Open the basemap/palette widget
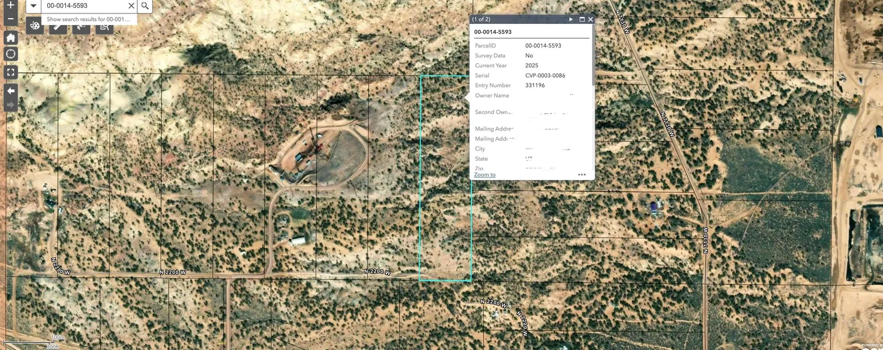This screenshot has height=350, width=883. pos(34,26)
